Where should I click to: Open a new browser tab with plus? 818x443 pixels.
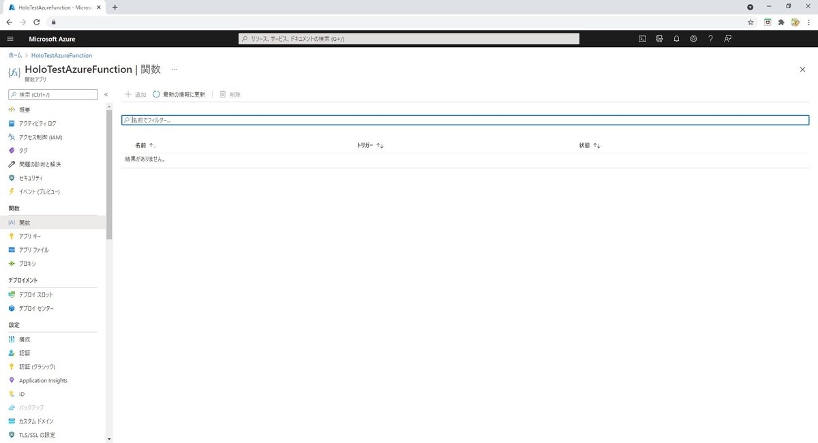coord(115,7)
